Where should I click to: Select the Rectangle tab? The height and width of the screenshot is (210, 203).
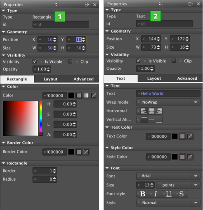[x=17, y=79]
